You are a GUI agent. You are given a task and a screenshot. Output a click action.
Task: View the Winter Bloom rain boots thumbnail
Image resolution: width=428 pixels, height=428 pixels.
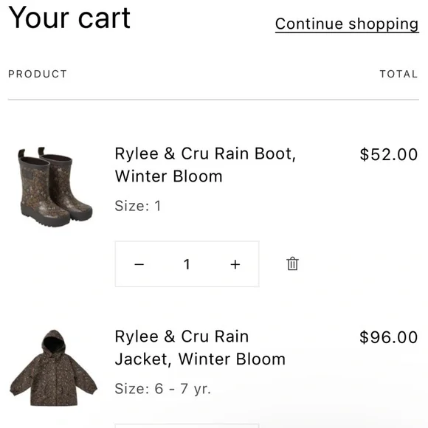pos(55,187)
